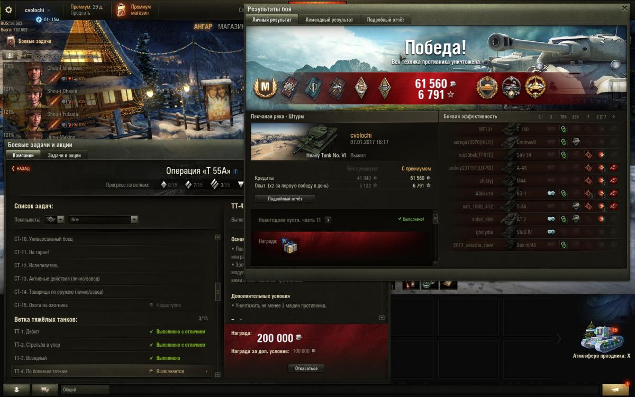Click the first diamond-shaped medal icon
The image size is (635, 397).
pyautogui.click(x=362, y=88)
